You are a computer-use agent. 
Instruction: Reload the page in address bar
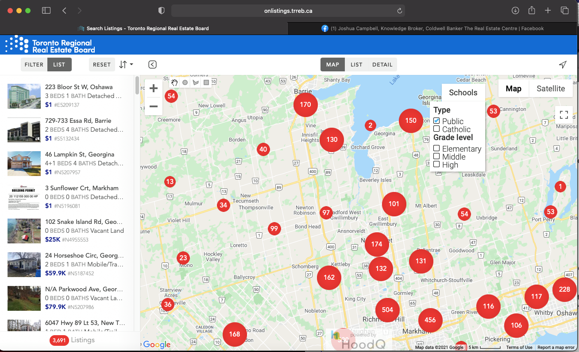399,11
